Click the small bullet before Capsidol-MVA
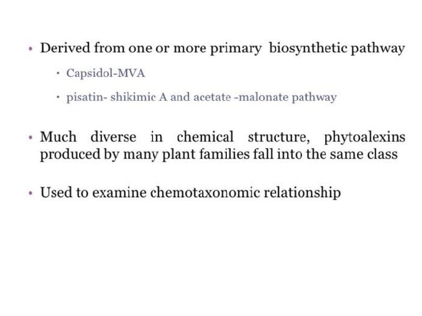Screen dimensions: 422x316 [58, 73]
